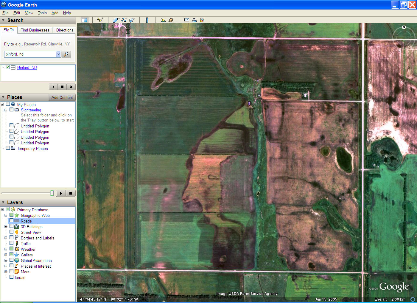This screenshot has width=417, height=303.
Task: Check the first Untitled Polygon checkbox
Action: pos(12,126)
